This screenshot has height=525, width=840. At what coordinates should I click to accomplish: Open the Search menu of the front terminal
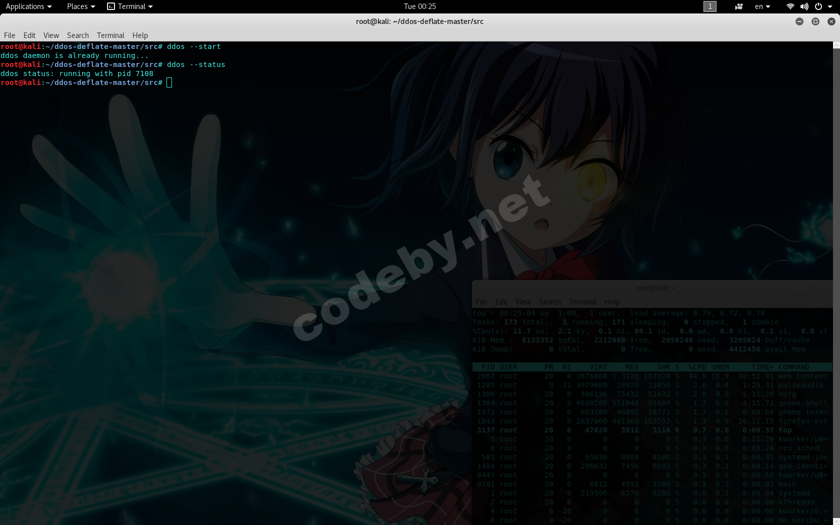point(78,35)
